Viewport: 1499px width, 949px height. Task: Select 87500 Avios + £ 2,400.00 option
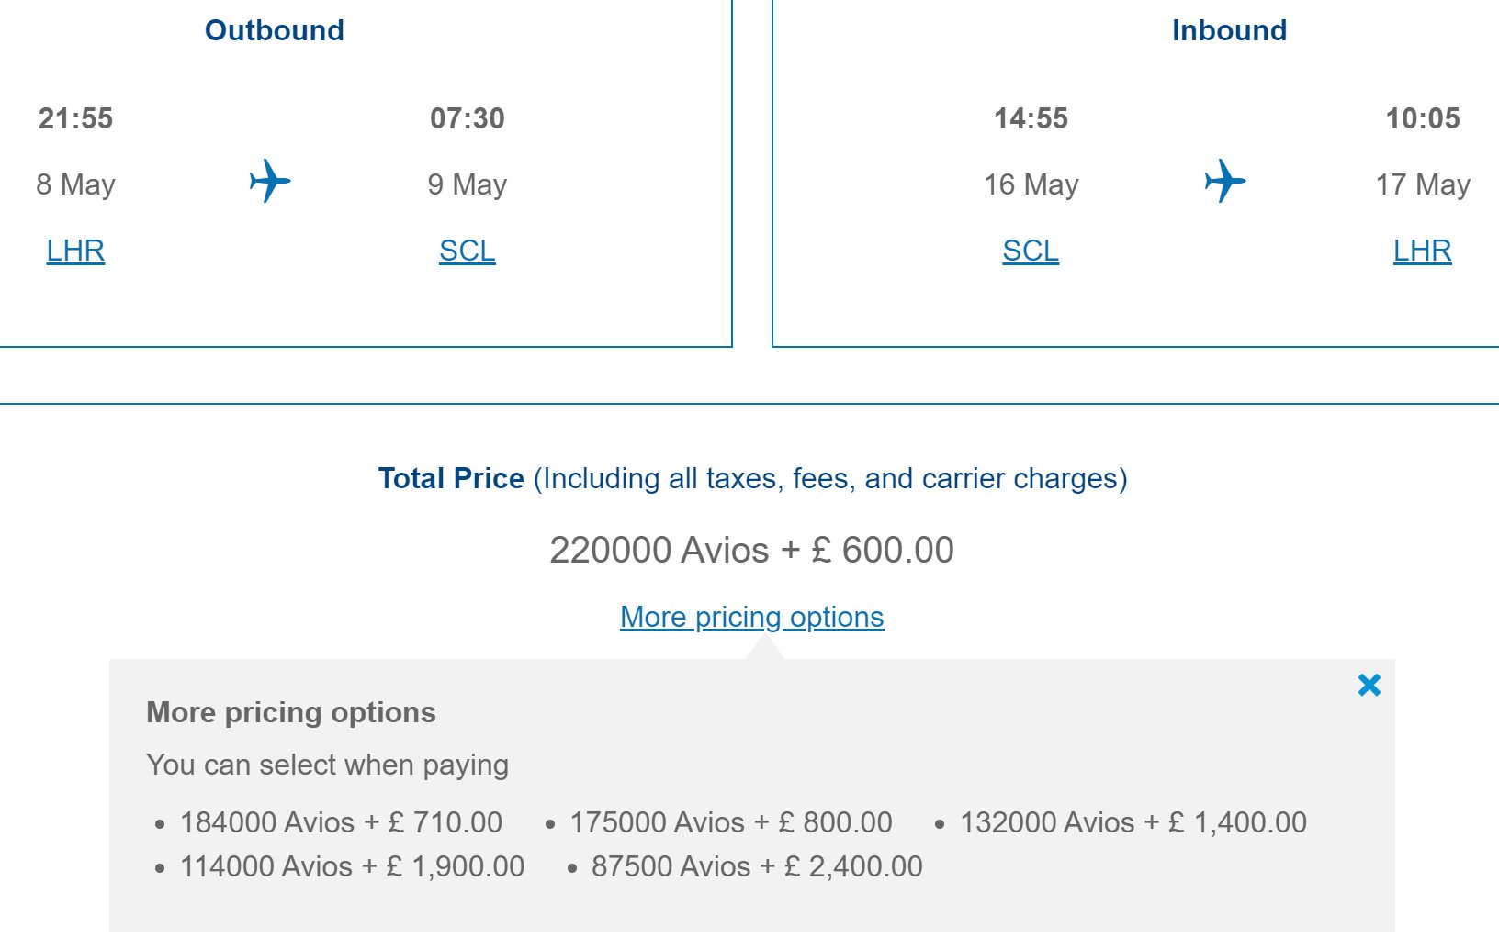tap(757, 866)
